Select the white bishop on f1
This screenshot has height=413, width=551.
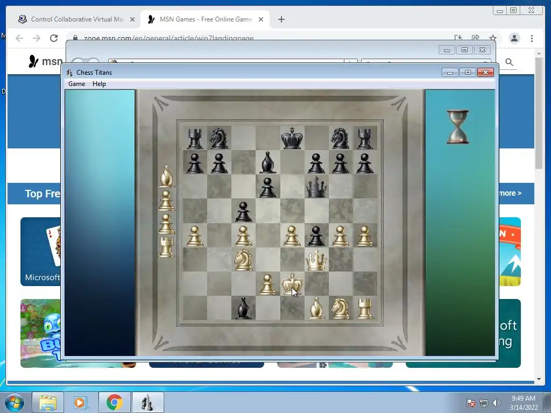click(x=316, y=308)
